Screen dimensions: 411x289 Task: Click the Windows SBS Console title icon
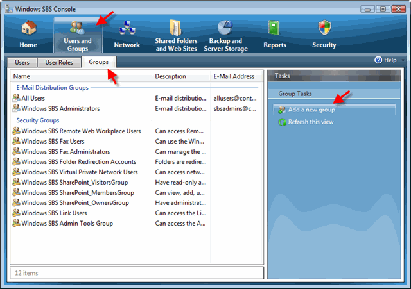click(x=9, y=9)
